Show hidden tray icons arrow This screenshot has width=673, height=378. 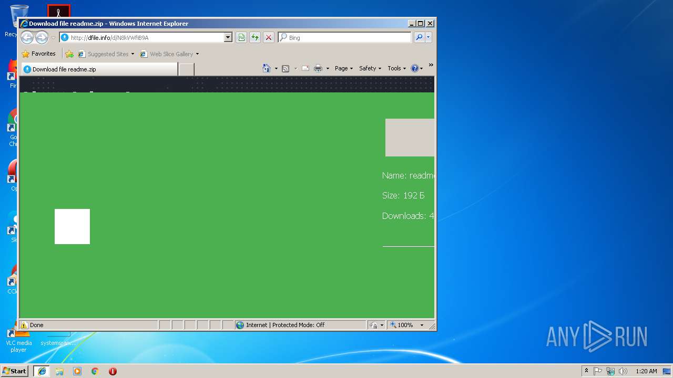click(x=586, y=371)
